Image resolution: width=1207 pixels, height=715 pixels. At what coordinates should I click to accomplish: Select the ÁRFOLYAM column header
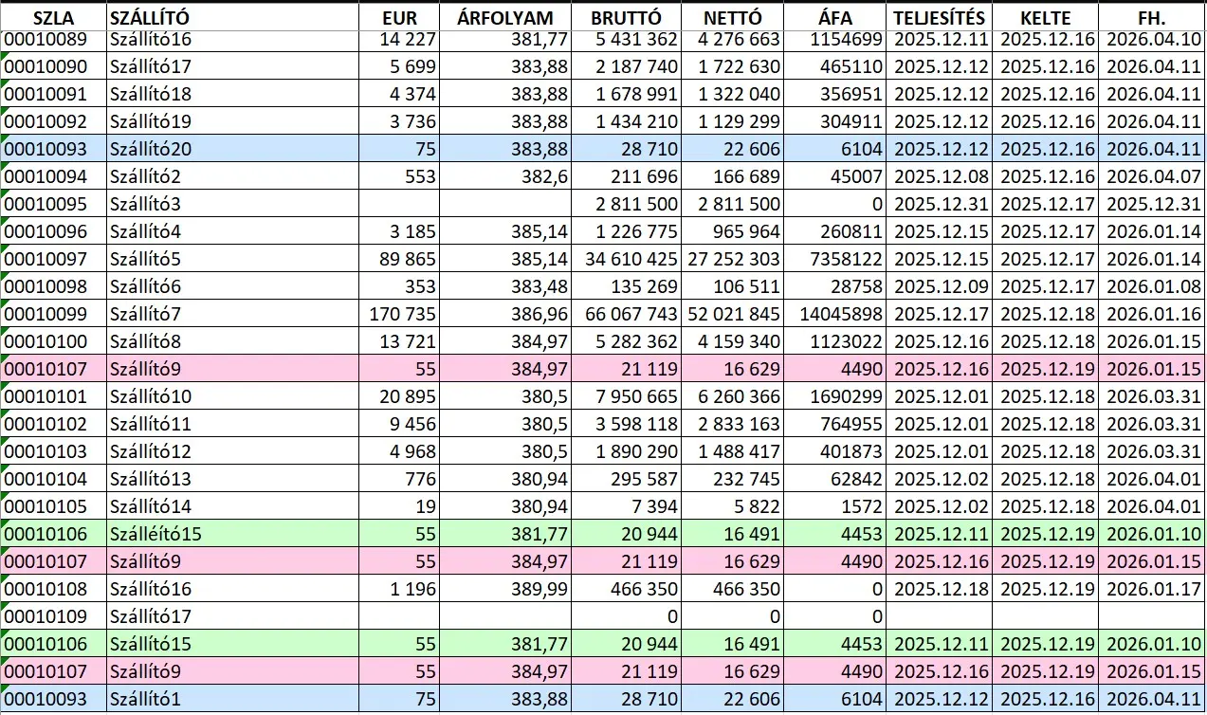[x=505, y=16]
